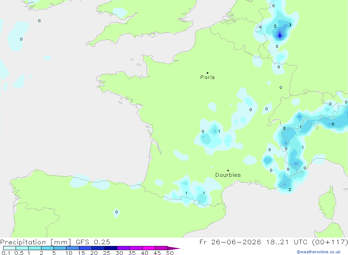Select the 30–35 mm legend swatch
The height and width of the screenshot is (255, 348).
124,248
